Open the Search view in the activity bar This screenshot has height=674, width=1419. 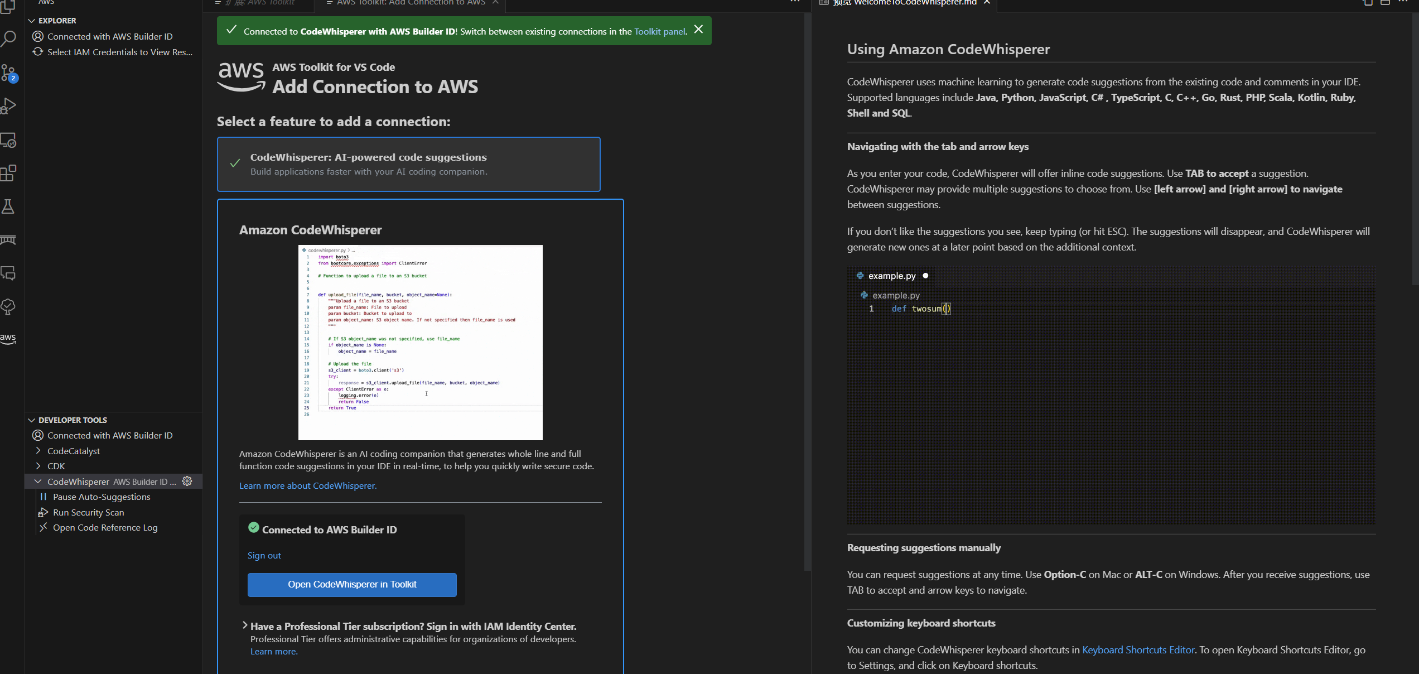[x=9, y=38]
